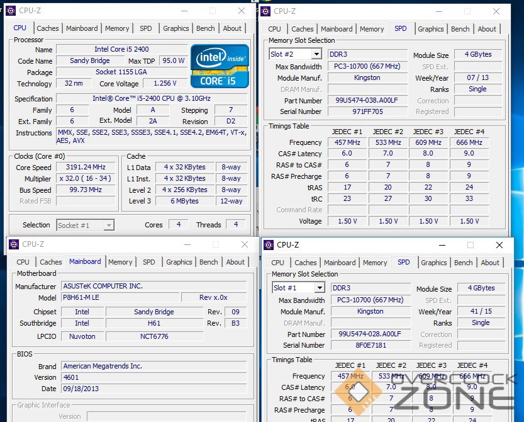
Task: Open the Slot #1 memory slot dropdown
Action: (319, 288)
